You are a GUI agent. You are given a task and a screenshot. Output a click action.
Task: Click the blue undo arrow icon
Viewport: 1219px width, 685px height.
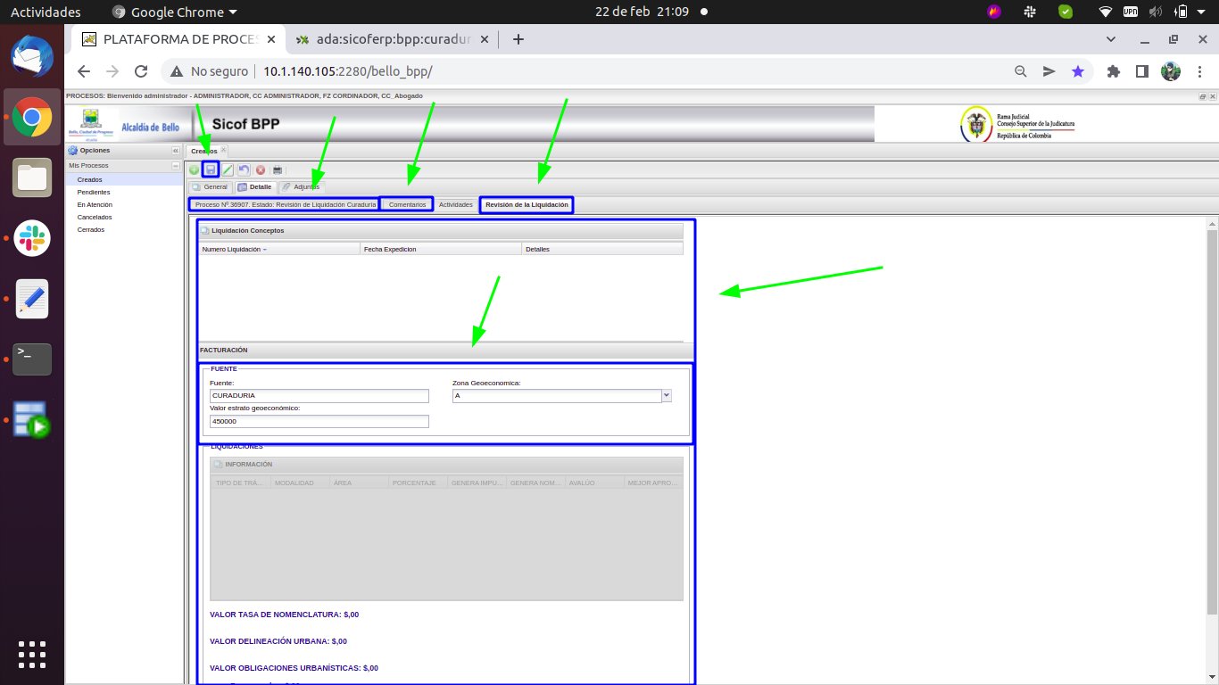(244, 169)
